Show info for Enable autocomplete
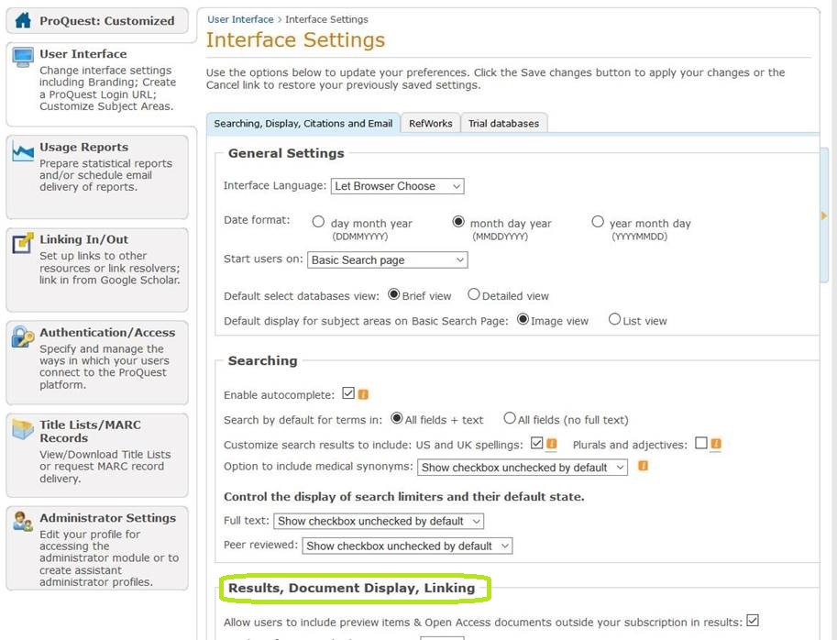837x640 pixels. click(x=364, y=394)
